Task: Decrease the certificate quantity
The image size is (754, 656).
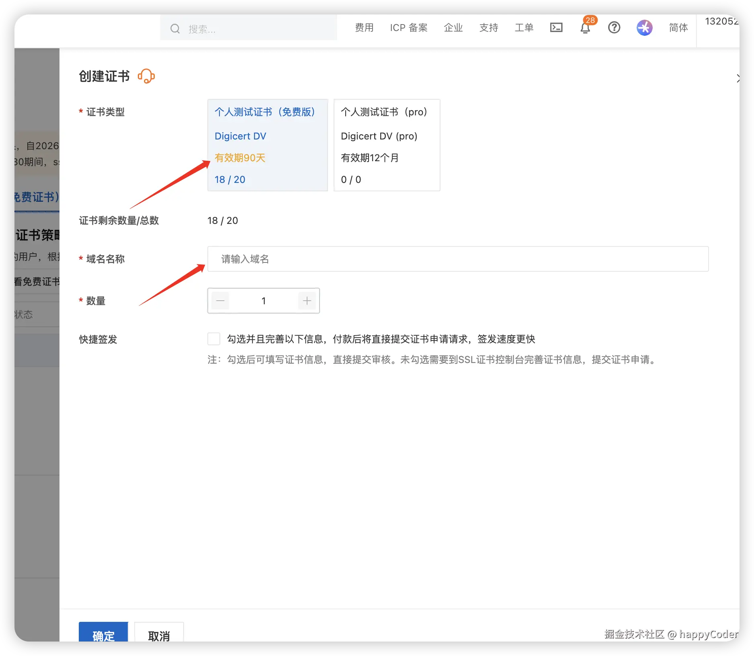Action: [x=220, y=301]
